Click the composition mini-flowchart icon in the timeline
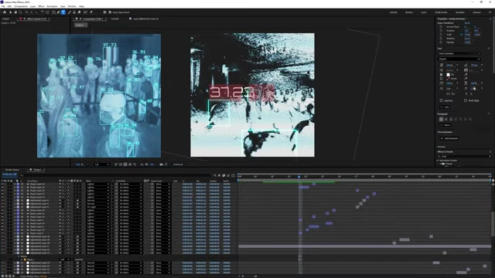 click(x=214, y=175)
